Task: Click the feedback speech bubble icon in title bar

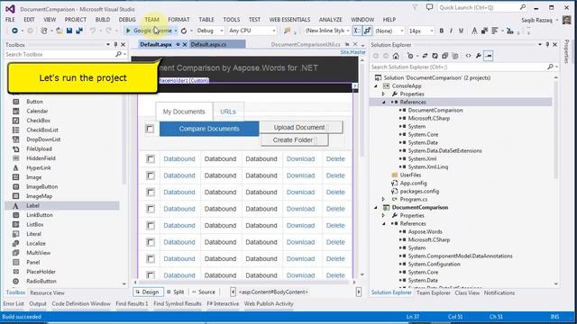Action: coord(429,7)
